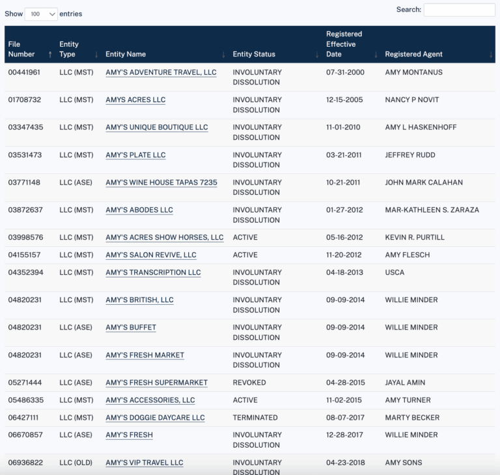The width and height of the screenshot is (500, 475).
Task: Open AMY'S ADVENTURE TRAVEL, LLC link
Action: [161, 73]
